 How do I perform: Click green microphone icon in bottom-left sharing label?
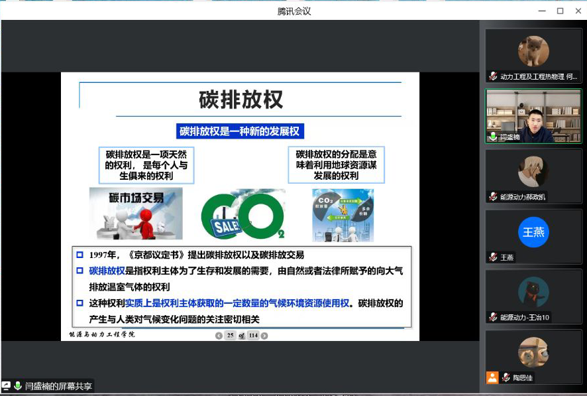click(18, 385)
